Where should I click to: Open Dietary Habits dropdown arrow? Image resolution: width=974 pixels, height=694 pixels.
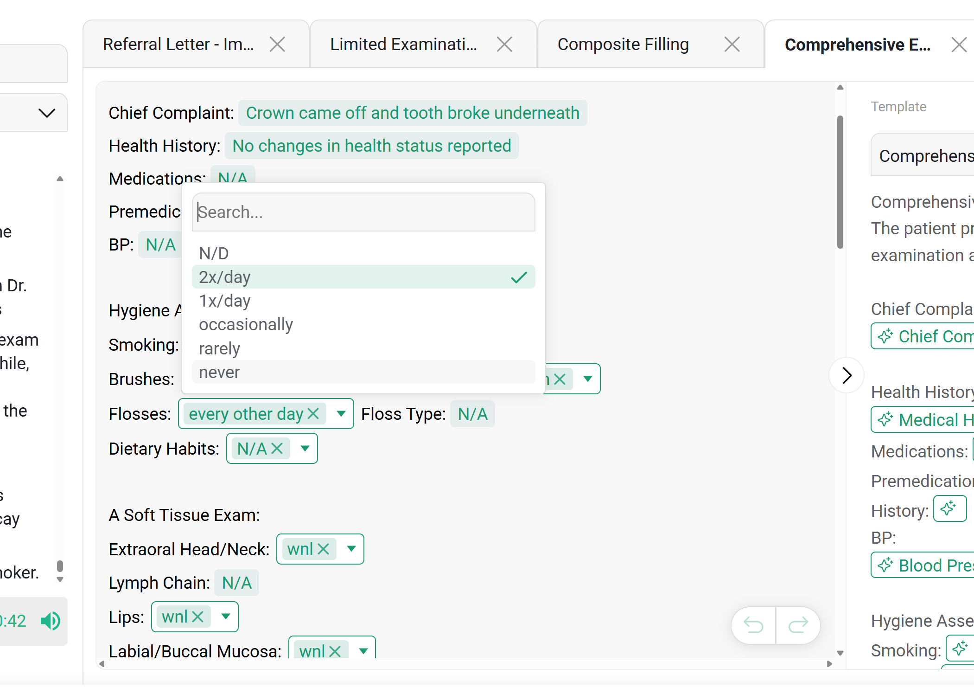tap(305, 448)
